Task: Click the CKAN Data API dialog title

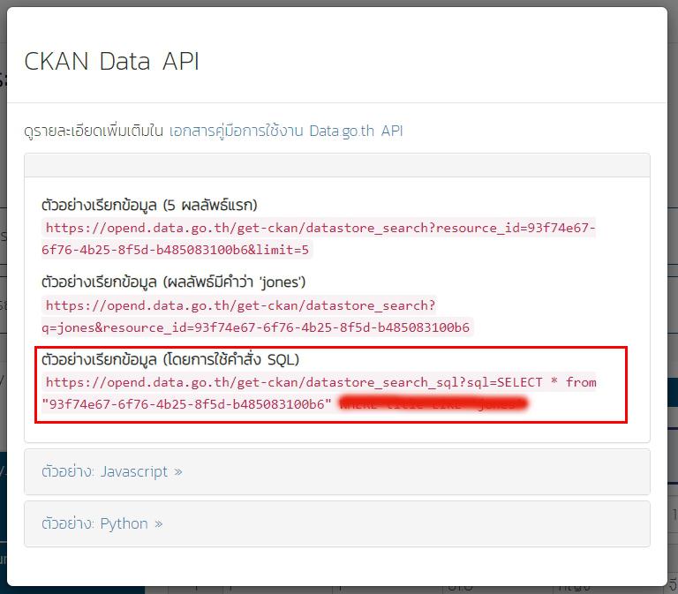Action: pos(111,61)
